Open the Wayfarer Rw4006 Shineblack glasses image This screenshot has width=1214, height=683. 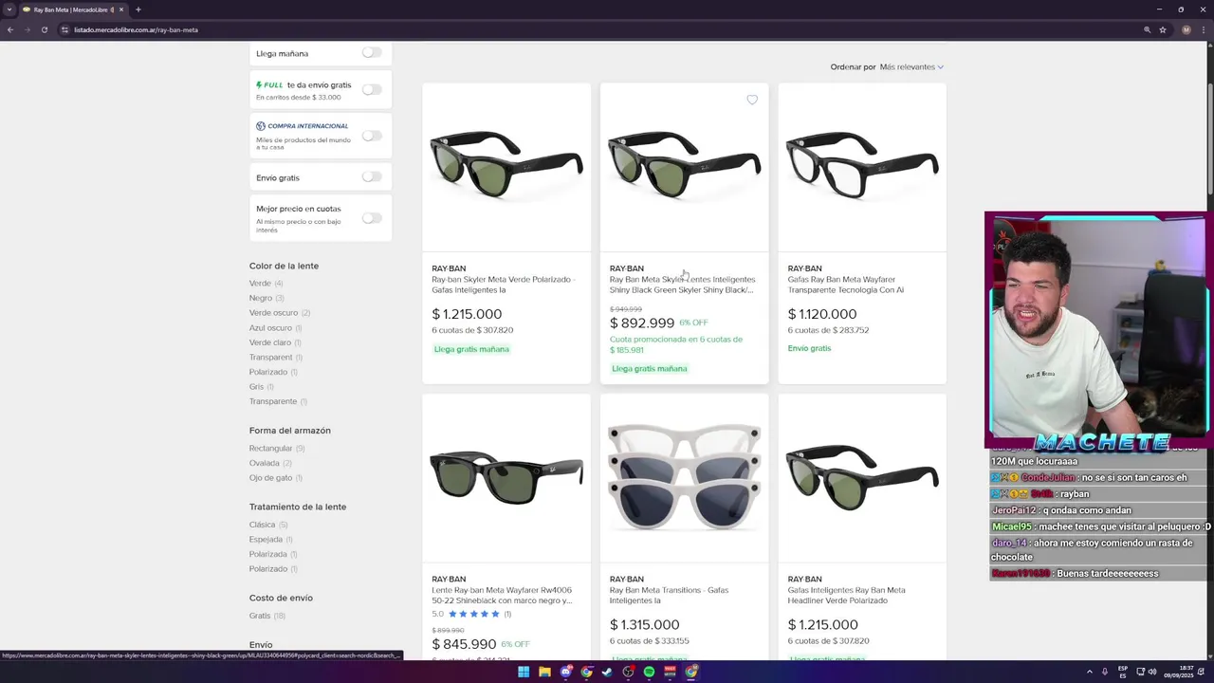506,478
